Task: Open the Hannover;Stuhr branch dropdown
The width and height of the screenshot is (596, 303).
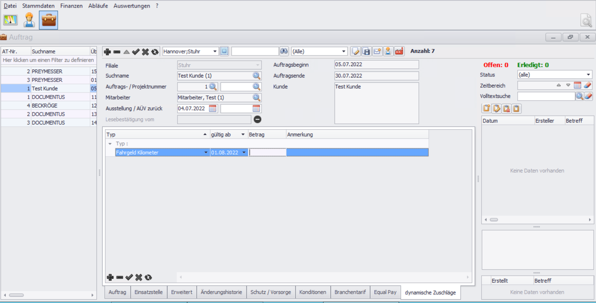Action: click(215, 51)
